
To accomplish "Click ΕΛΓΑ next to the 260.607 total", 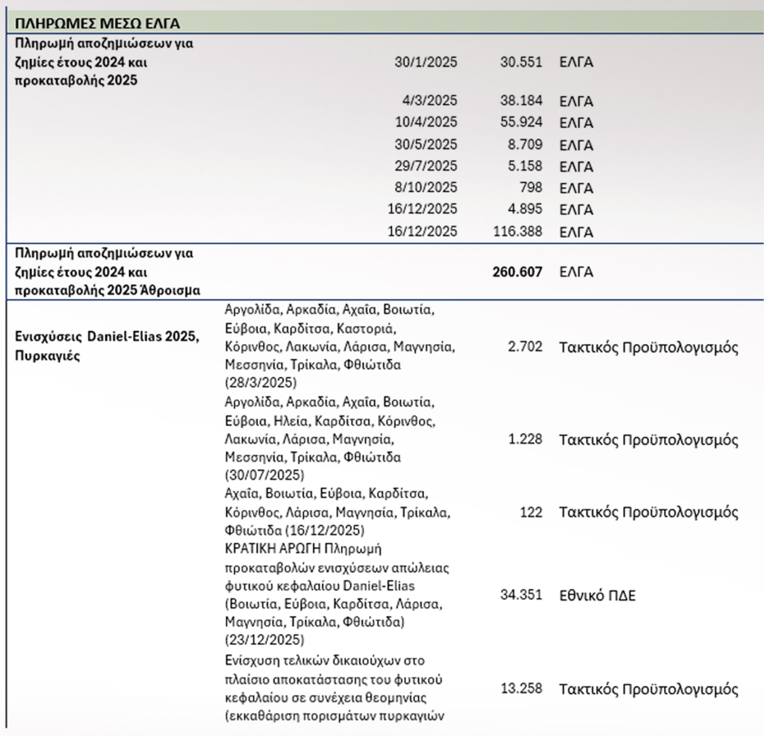I will [x=576, y=272].
